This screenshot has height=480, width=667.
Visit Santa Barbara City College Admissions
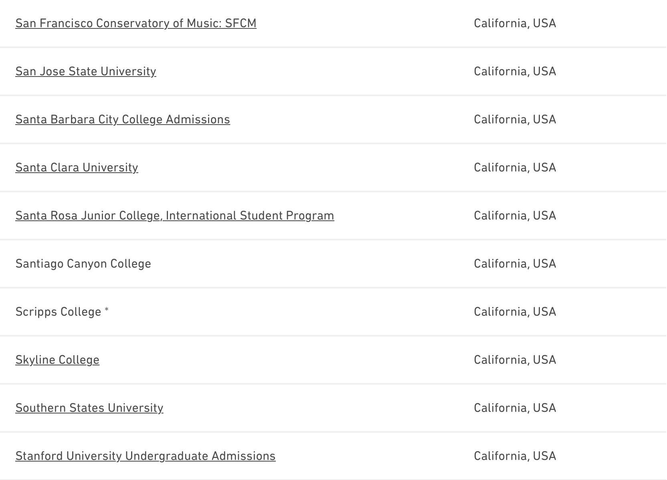(x=122, y=119)
